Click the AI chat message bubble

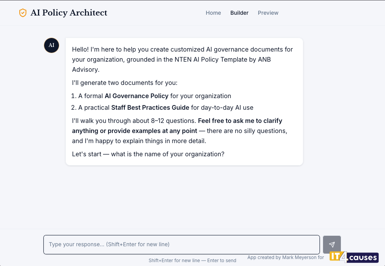click(184, 102)
